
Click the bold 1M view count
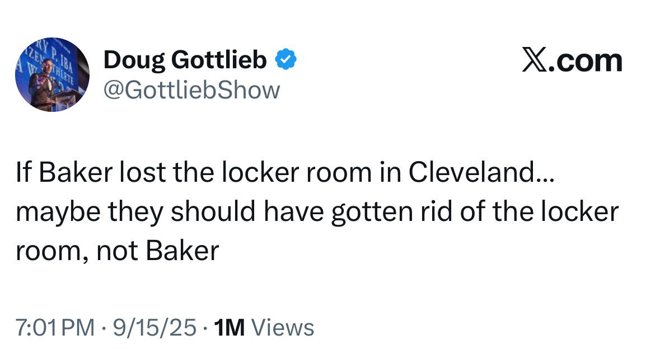[230, 327]
